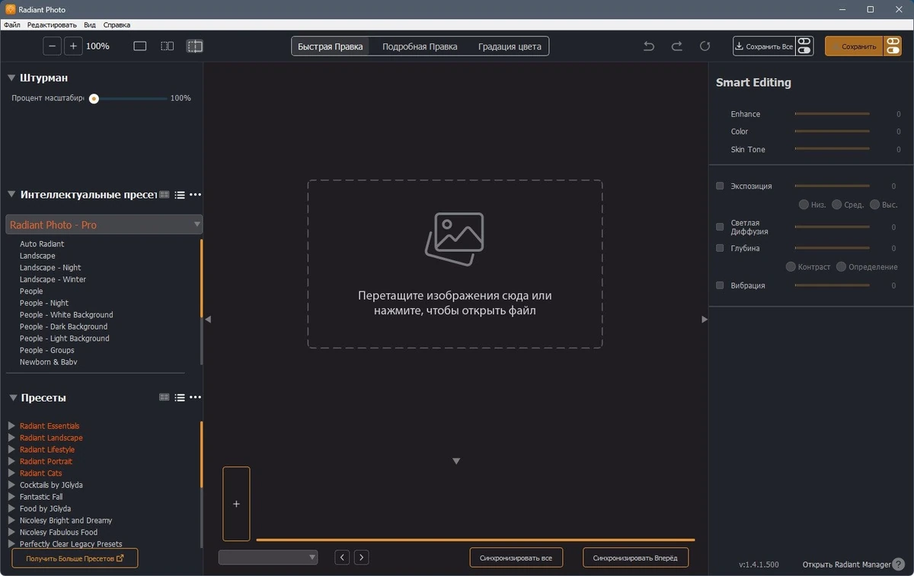Switch to Градация цвета tab
914x576 pixels.
(x=510, y=46)
